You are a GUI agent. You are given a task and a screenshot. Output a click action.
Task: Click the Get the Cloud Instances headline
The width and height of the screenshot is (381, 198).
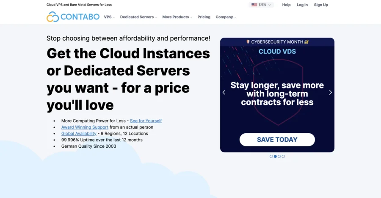point(128,79)
